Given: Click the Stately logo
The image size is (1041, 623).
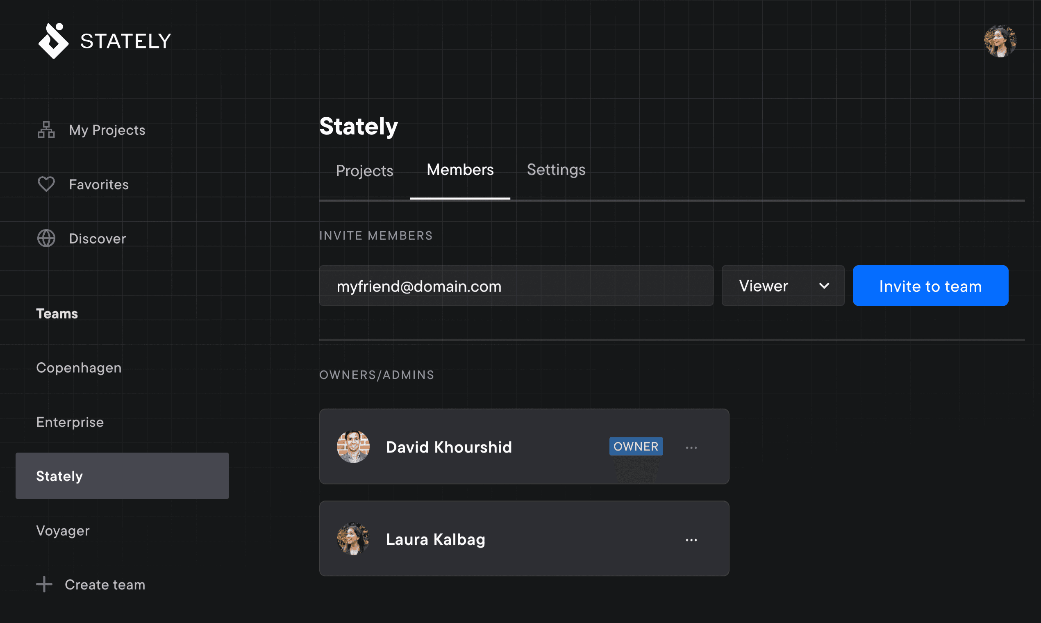Looking at the screenshot, I should pos(54,40).
